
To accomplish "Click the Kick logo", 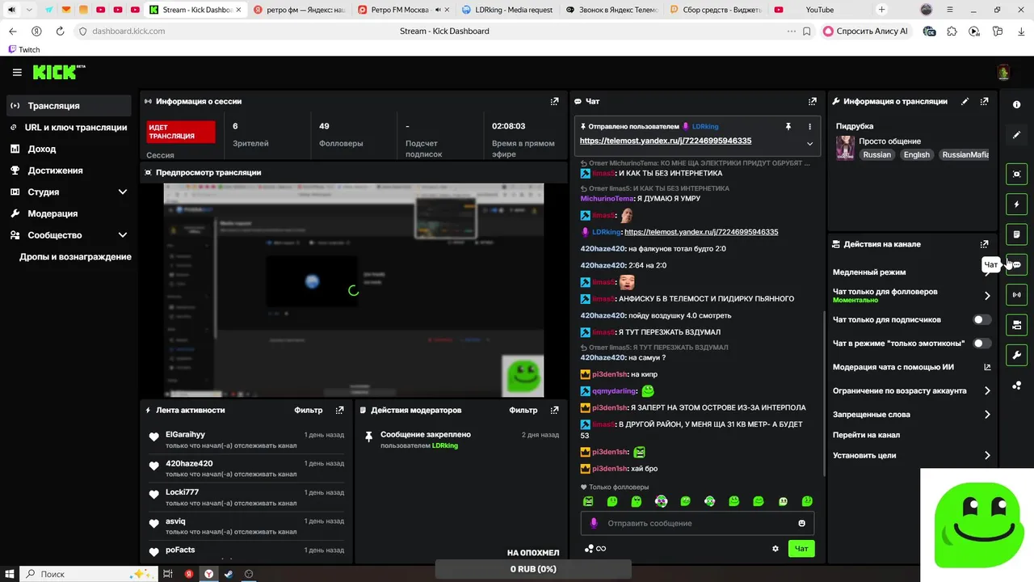I will tap(59, 72).
